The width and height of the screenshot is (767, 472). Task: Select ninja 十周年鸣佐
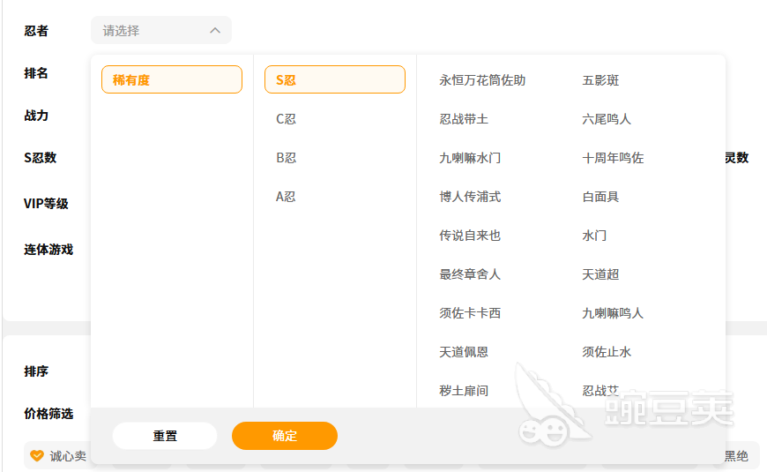pyautogui.click(x=613, y=158)
